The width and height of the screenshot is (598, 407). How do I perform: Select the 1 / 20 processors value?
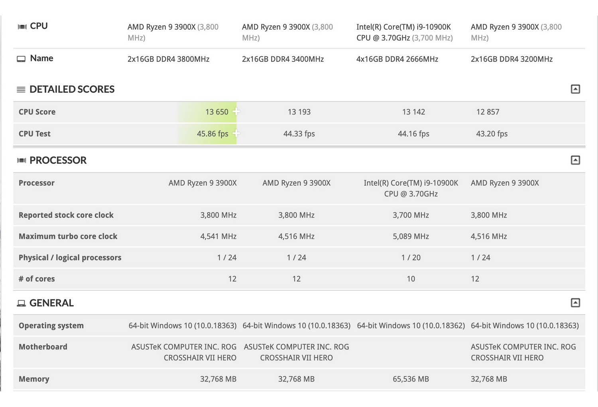click(x=411, y=258)
